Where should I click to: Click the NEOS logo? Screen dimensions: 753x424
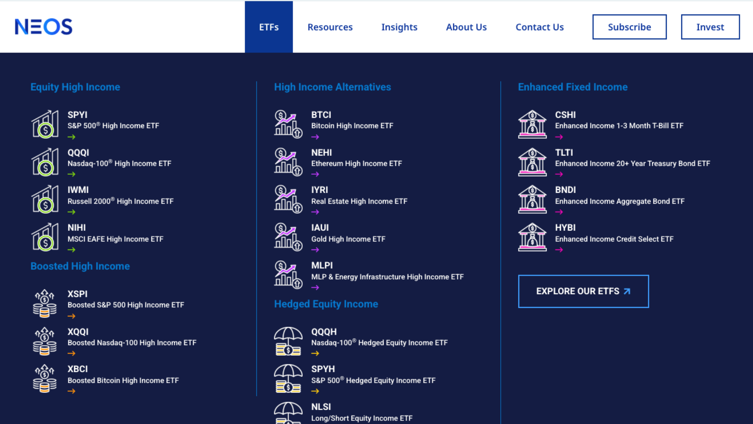pos(44,27)
